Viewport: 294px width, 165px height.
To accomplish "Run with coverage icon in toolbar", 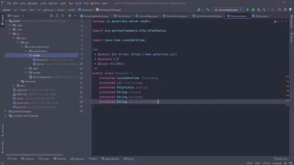I will tap(259, 10).
